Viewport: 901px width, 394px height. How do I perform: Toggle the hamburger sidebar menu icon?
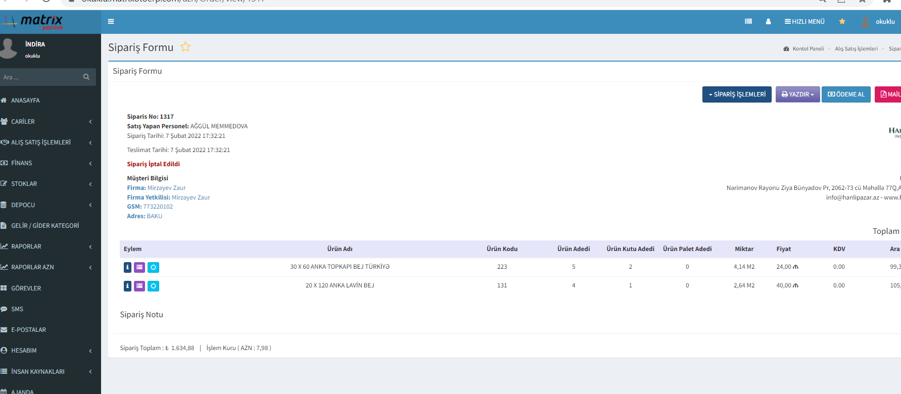click(x=111, y=22)
